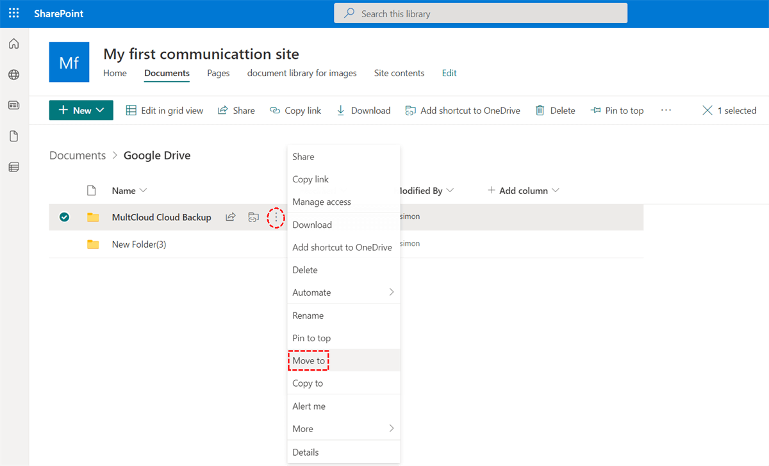Click the Home icon in left sidebar
Image resolution: width=769 pixels, height=466 pixels.
[13, 44]
